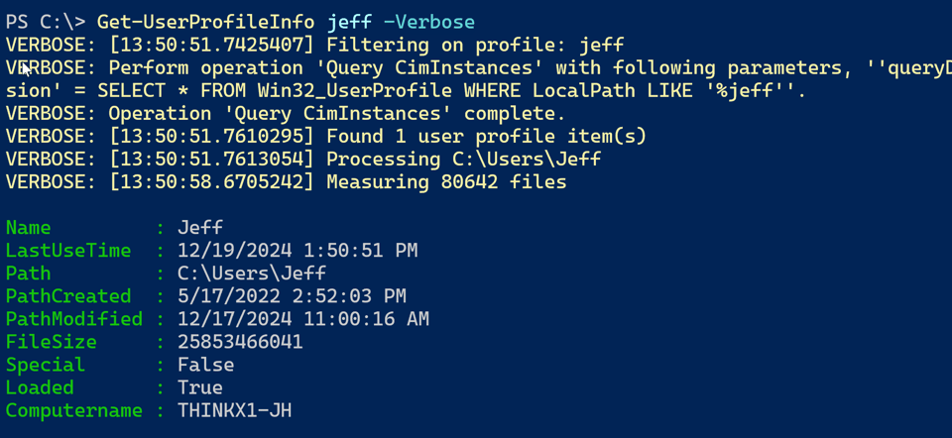Click the Computername value THINKX1-JH
Viewport: 952px width, 438px height.
234,410
